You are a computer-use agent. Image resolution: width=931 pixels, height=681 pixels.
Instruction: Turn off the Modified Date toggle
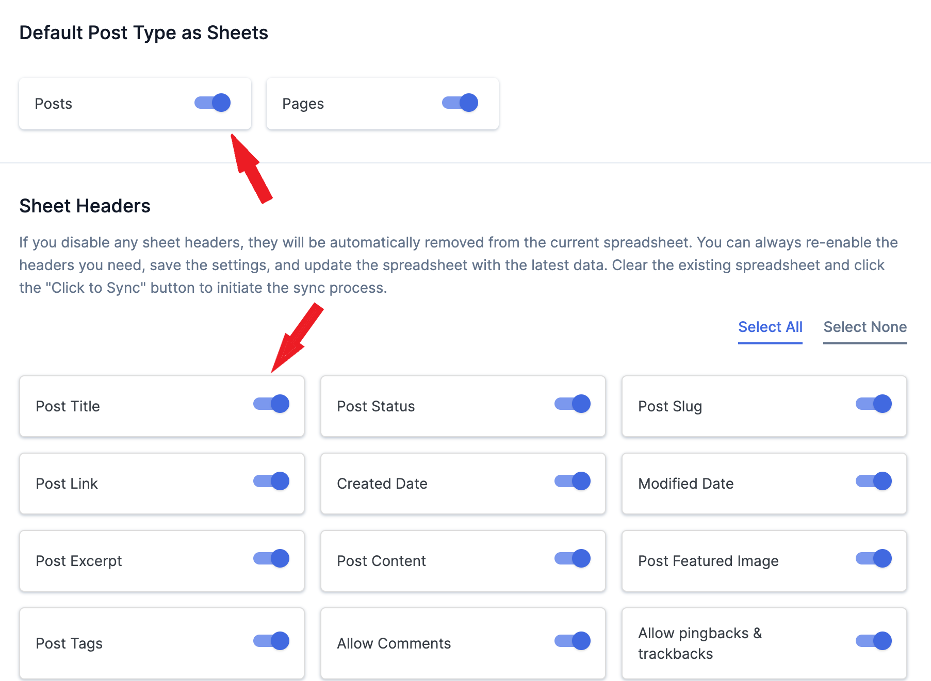[x=873, y=481]
